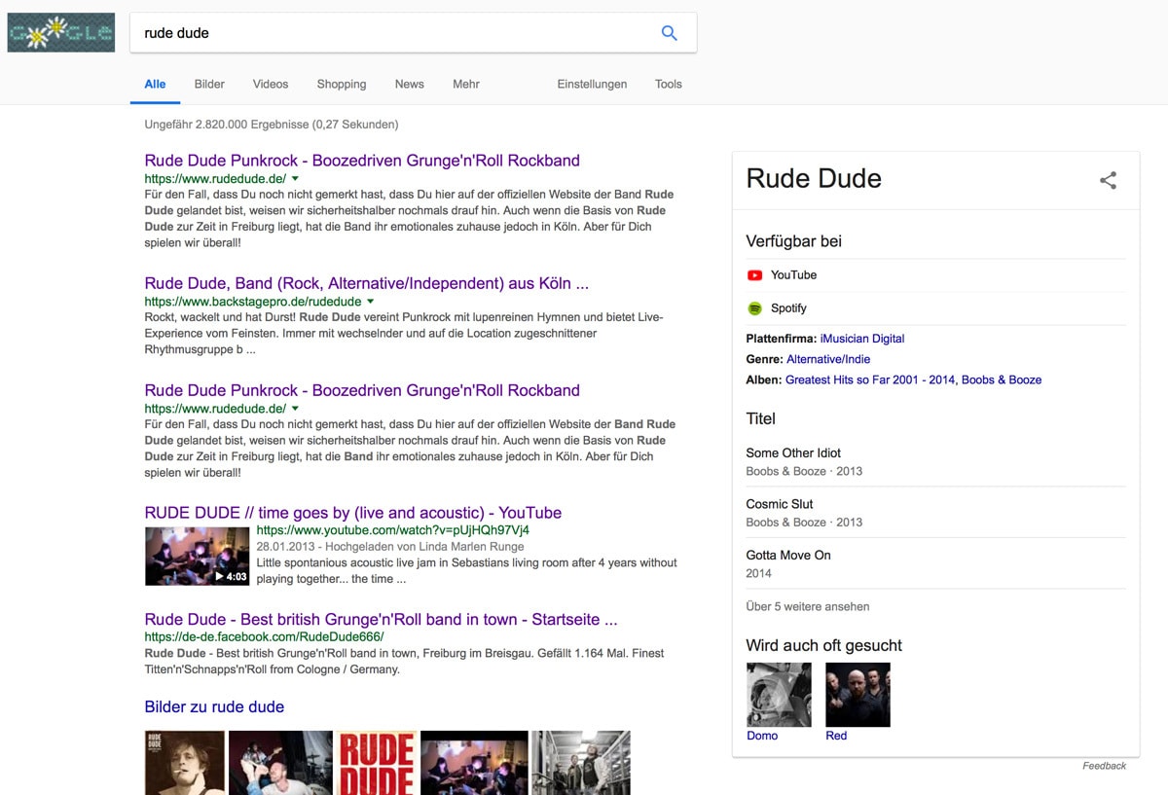Open 'Bilder zu rude dude' link
Viewport: 1168px width, 795px height.
[x=214, y=707]
